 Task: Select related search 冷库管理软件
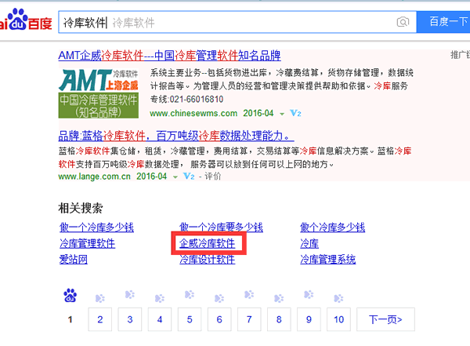[x=87, y=243]
